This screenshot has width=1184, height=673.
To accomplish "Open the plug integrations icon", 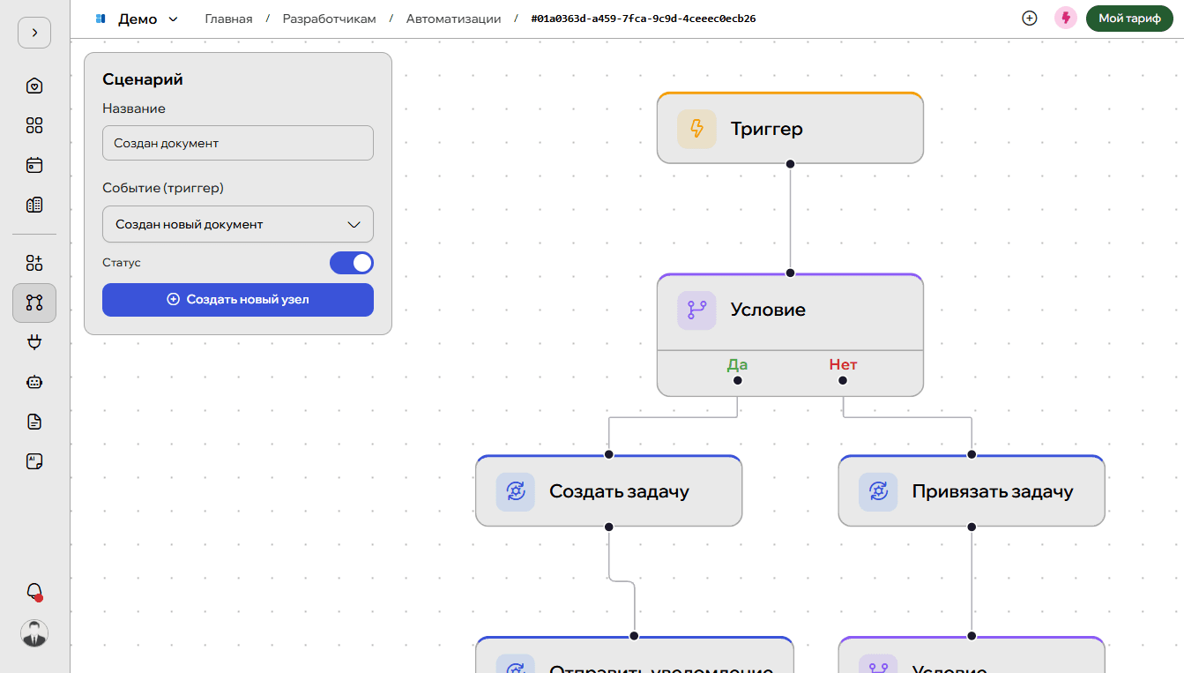I will [34, 342].
